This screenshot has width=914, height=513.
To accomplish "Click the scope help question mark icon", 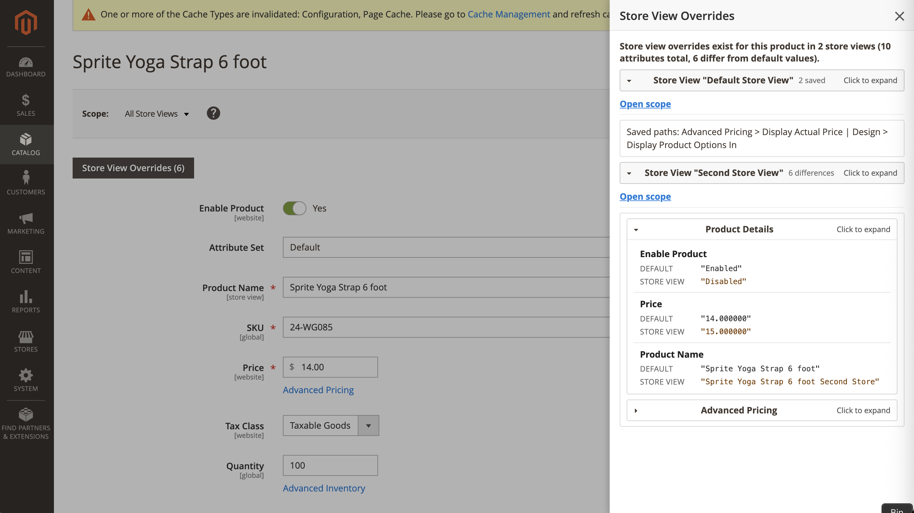I will (x=213, y=113).
